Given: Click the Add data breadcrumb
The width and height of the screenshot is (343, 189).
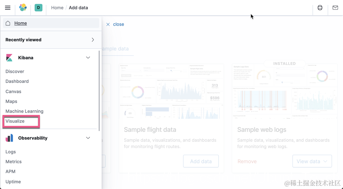Looking at the screenshot, I should (x=78, y=8).
